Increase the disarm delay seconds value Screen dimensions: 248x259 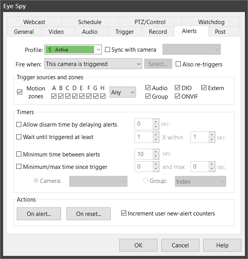(156, 122)
